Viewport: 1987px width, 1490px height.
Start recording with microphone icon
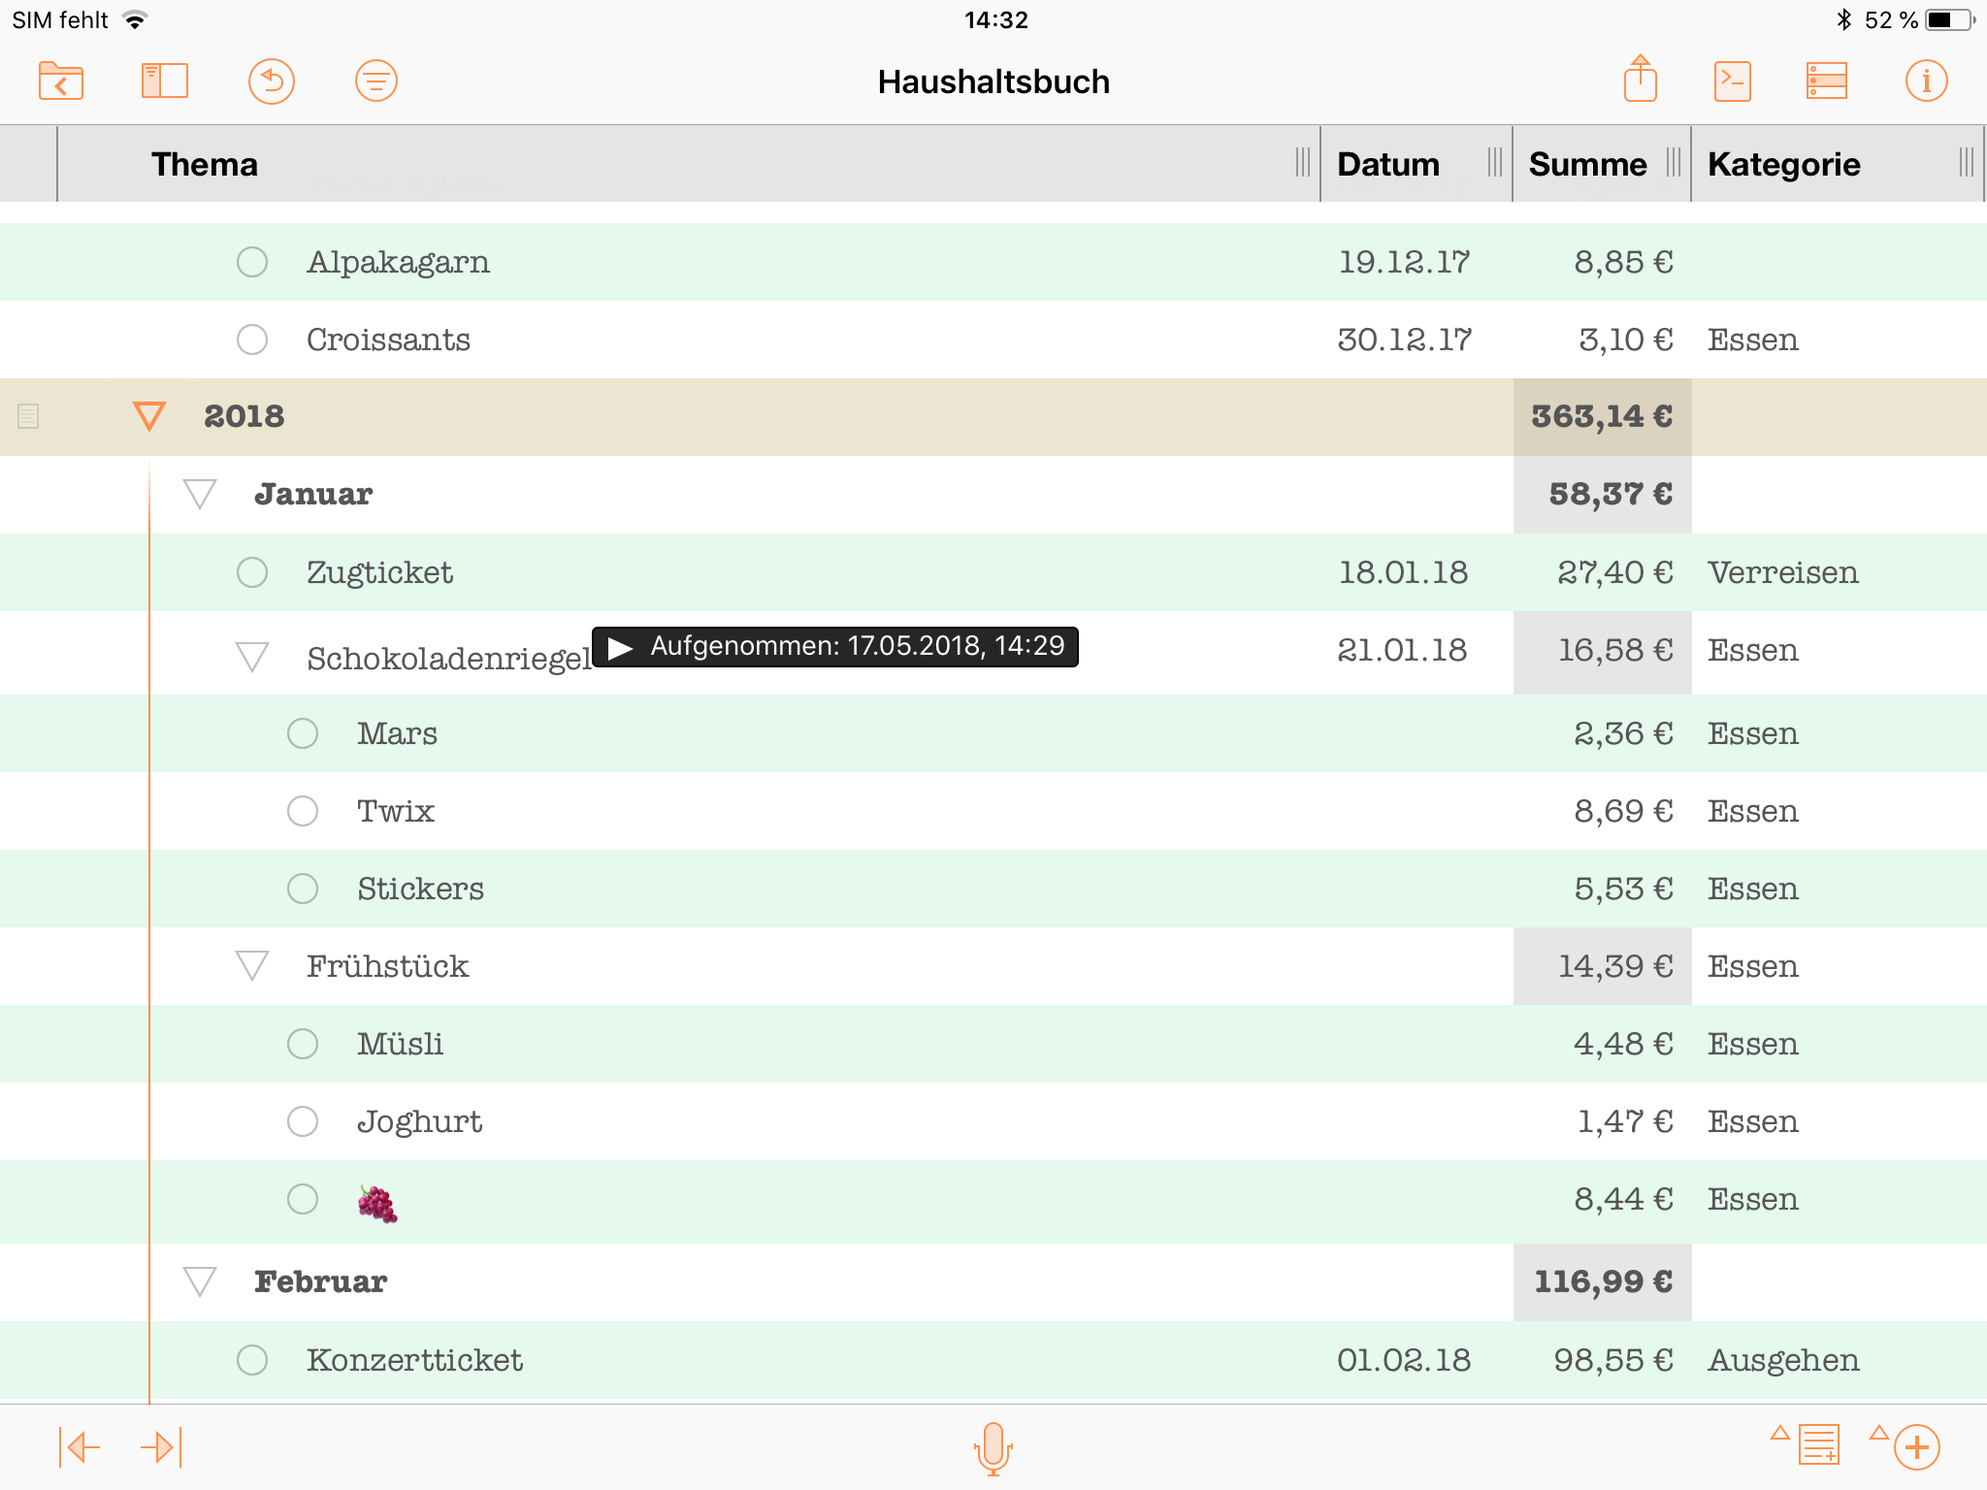993,1447
